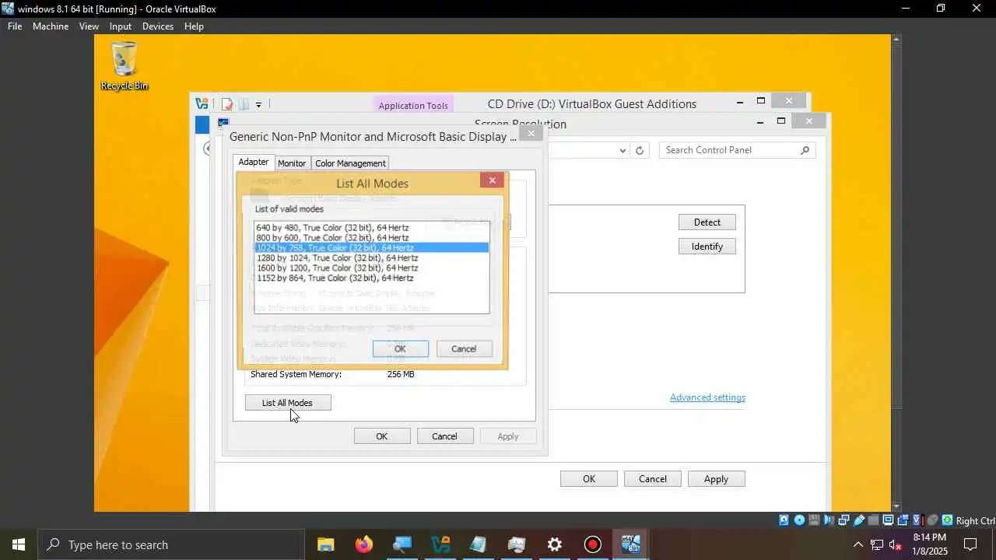This screenshot has width=996, height=560.
Task: Open the Windows Start menu
Action: [x=19, y=544]
